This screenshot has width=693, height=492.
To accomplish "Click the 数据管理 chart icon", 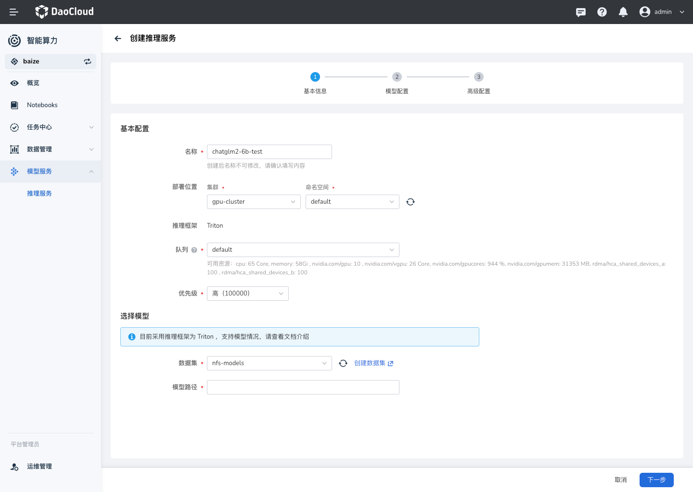I will [14, 149].
